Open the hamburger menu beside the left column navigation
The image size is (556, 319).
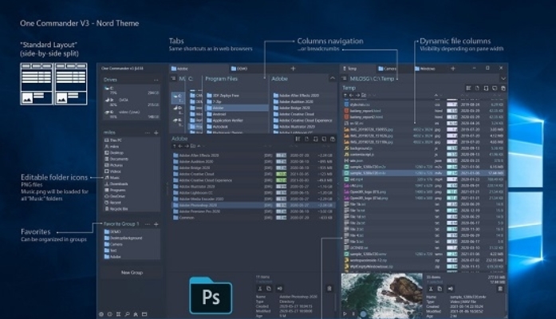[173, 78]
